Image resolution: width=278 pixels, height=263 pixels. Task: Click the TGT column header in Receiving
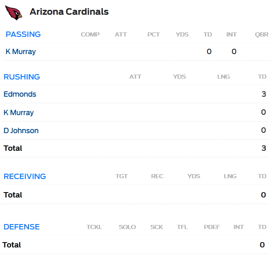(x=122, y=176)
